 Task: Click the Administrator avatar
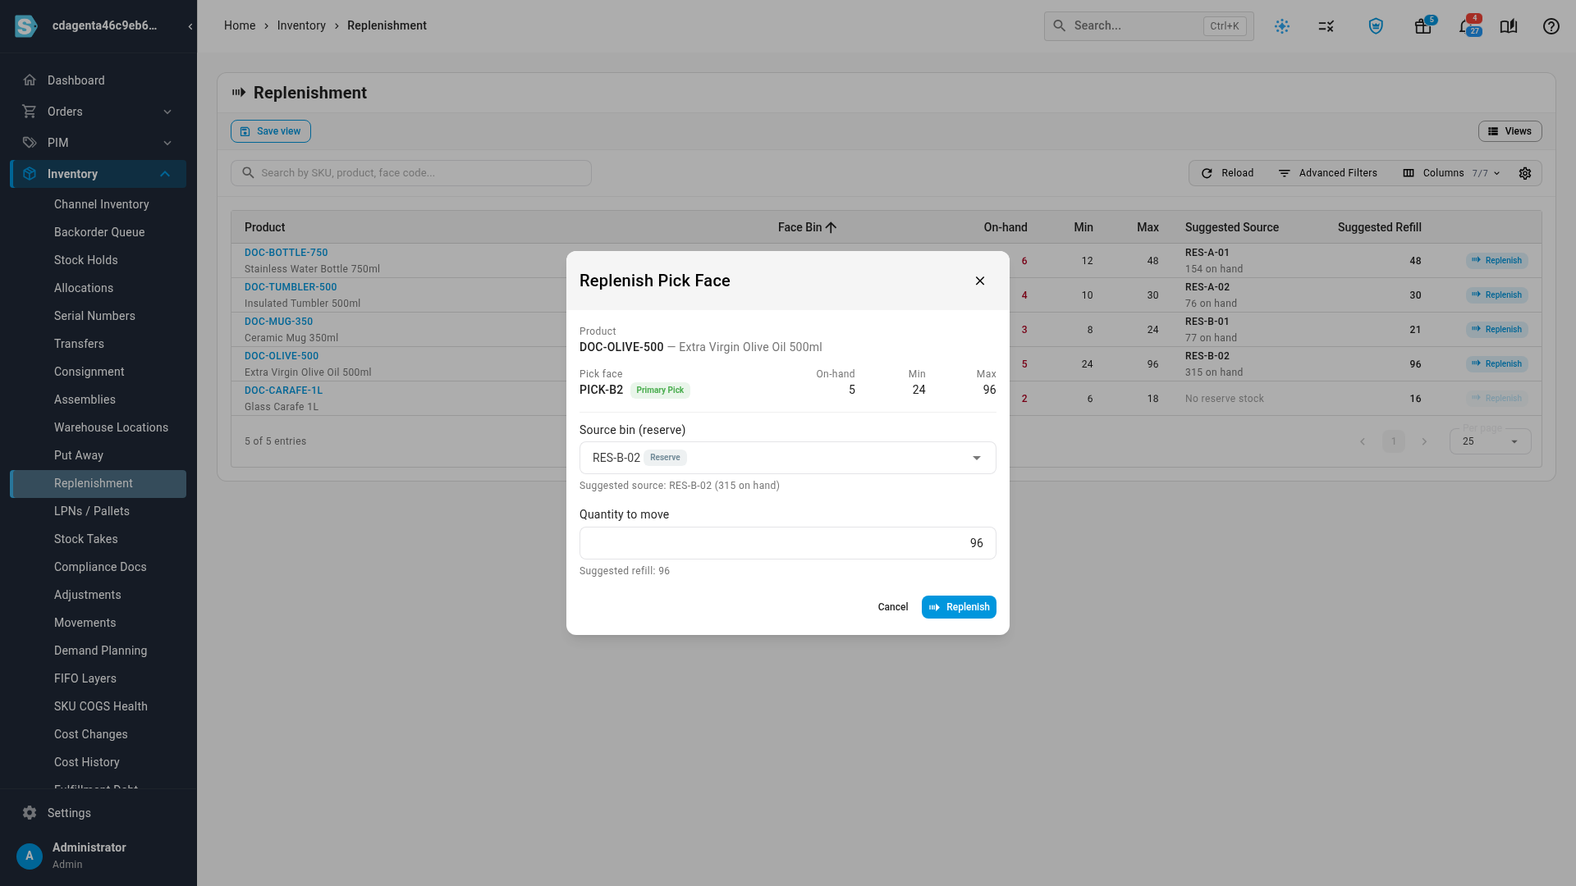pos(30,856)
